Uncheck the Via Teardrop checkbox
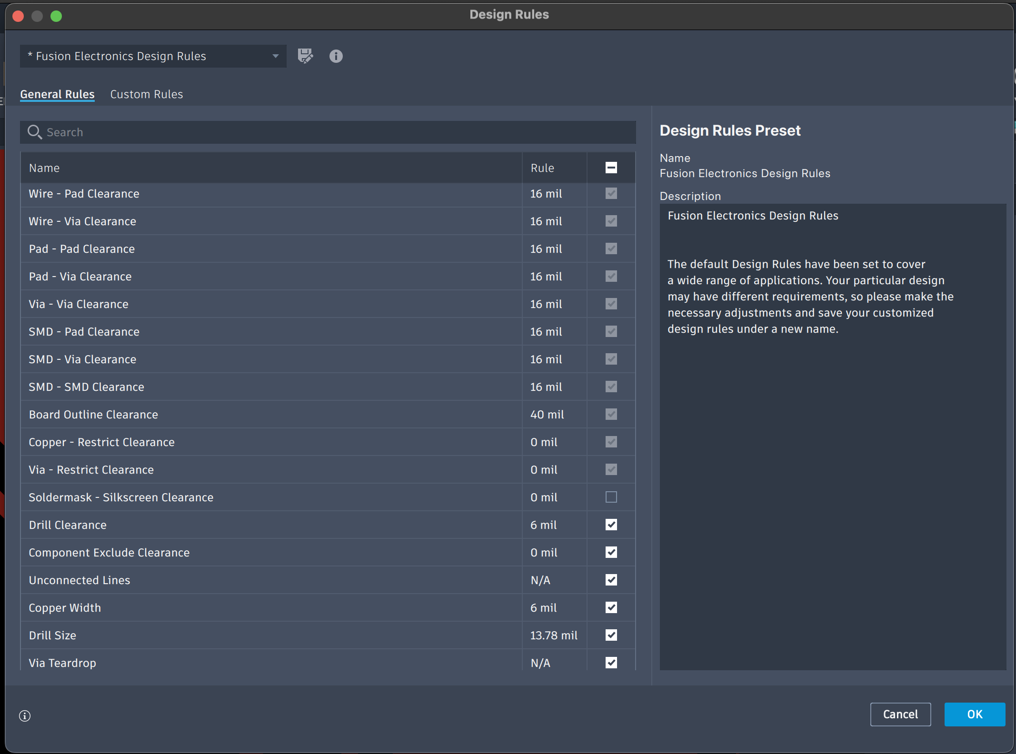This screenshot has width=1016, height=754. click(611, 662)
